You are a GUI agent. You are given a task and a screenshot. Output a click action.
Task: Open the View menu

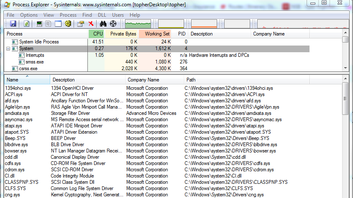click(49, 15)
